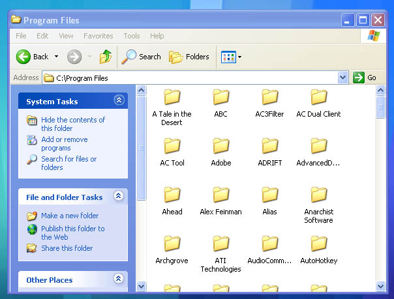Select the AC Dual Client folder
394x299 pixels.
318,103
